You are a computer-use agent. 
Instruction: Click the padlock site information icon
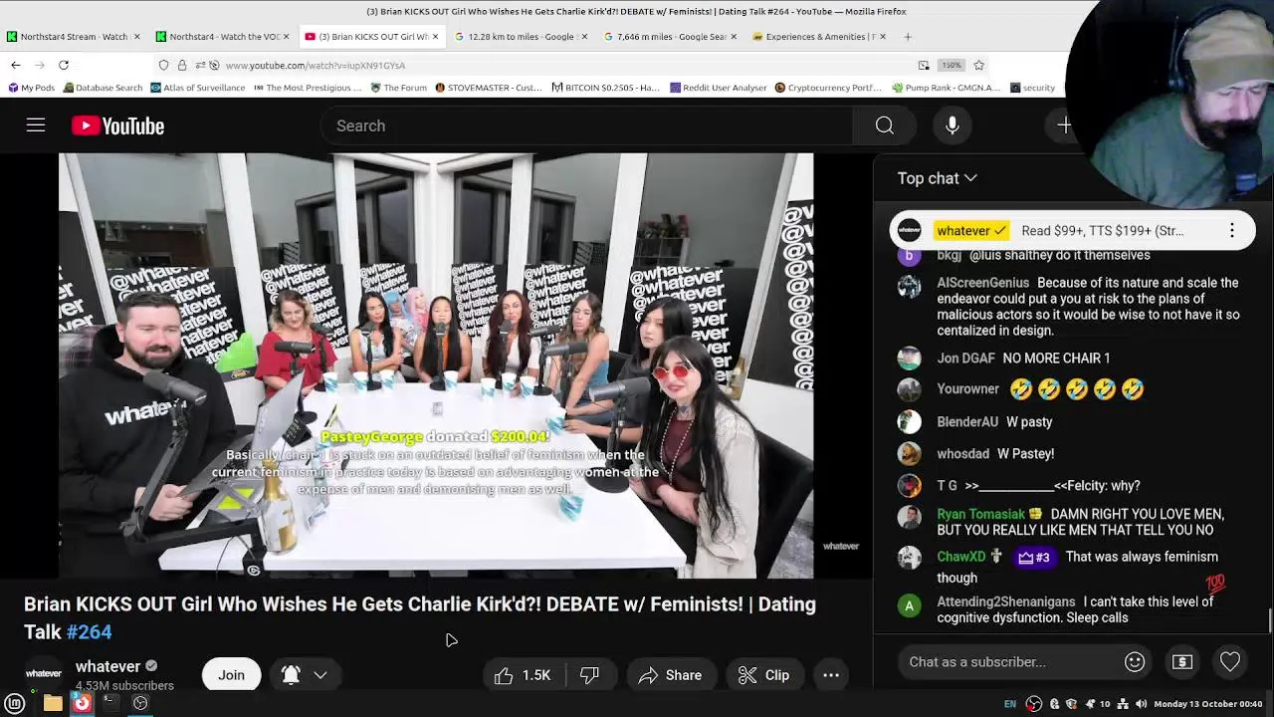(182, 65)
